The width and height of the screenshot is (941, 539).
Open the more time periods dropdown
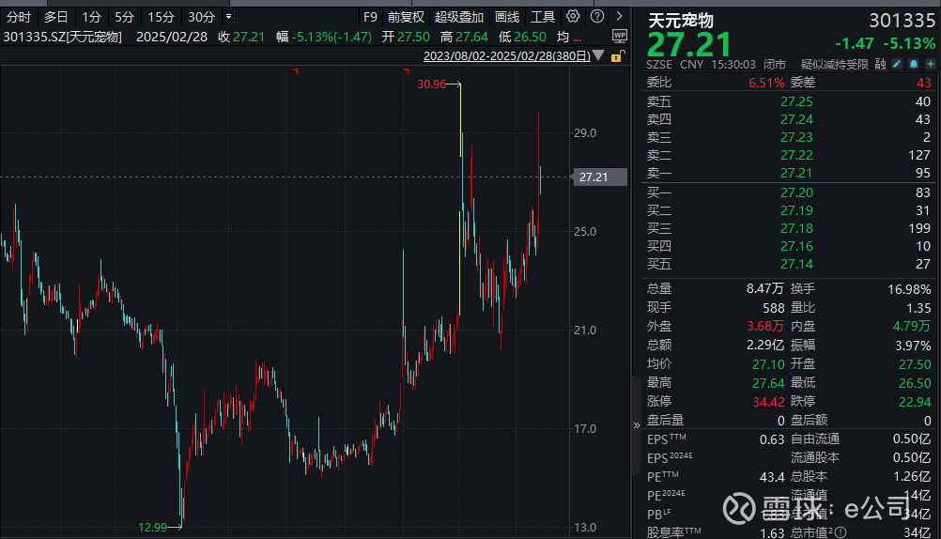pos(228,17)
